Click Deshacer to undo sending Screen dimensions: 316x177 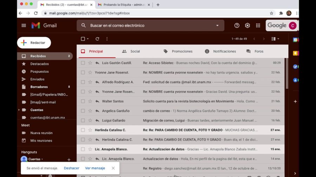pos(71,168)
